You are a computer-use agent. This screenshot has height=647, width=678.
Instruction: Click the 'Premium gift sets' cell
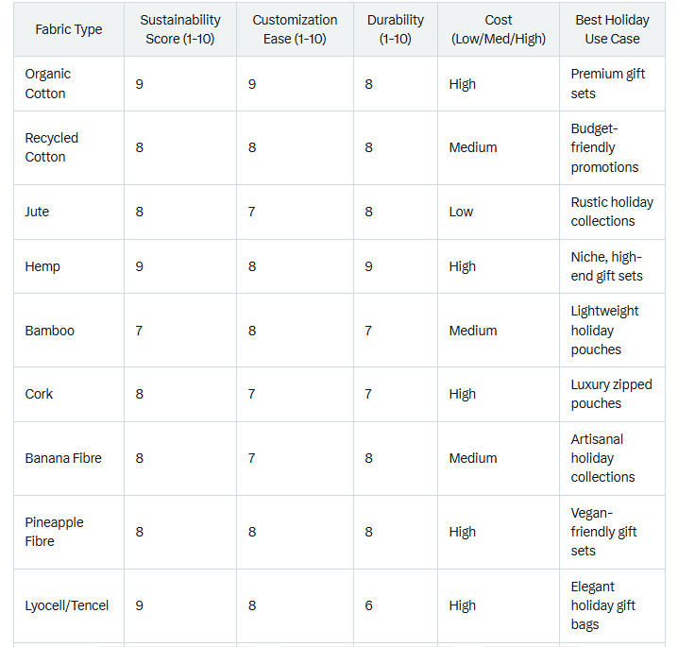pos(608,84)
